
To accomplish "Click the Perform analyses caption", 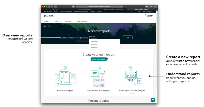I will click(65, 90).
